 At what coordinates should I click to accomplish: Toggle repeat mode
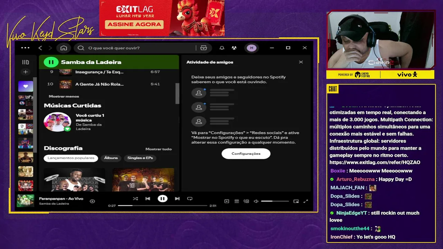tap(190, 199)
